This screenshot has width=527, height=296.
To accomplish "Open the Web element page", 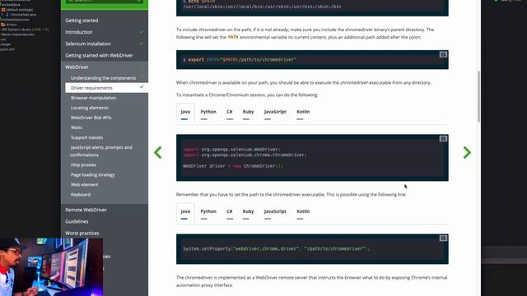I will point(84,184).
